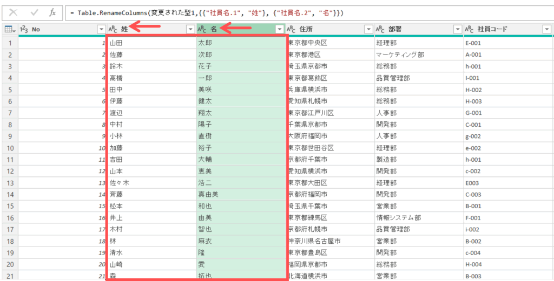
Task: Select the cell containing 山田
Action: (x=151, y=43)
